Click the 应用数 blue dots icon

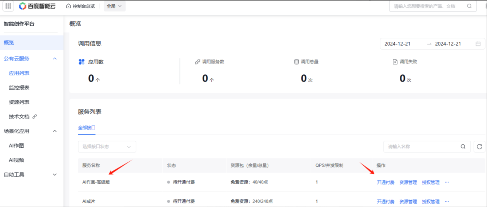[x=81, y=62]
